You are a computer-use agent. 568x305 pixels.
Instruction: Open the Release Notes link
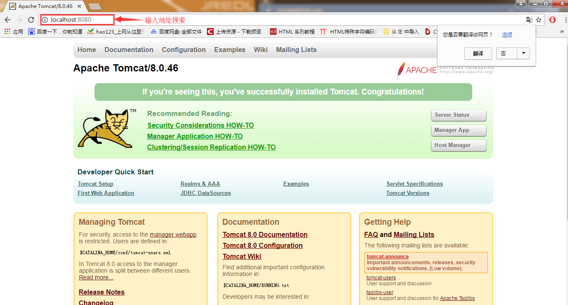[x=102, y=292]
